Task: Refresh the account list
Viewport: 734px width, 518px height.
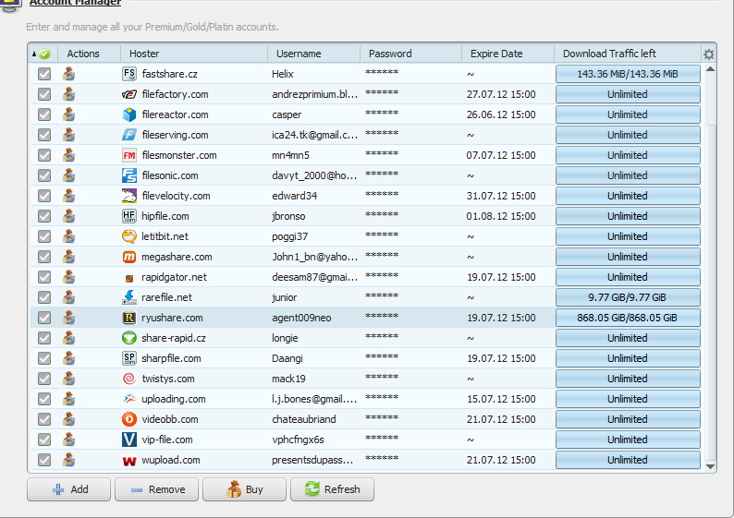Action: (x=333, y=489)
